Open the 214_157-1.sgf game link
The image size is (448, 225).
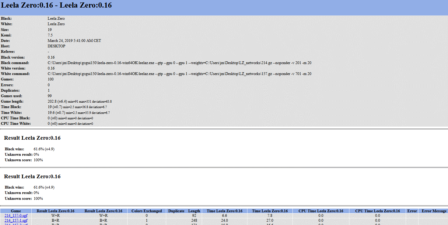(16, 220)
